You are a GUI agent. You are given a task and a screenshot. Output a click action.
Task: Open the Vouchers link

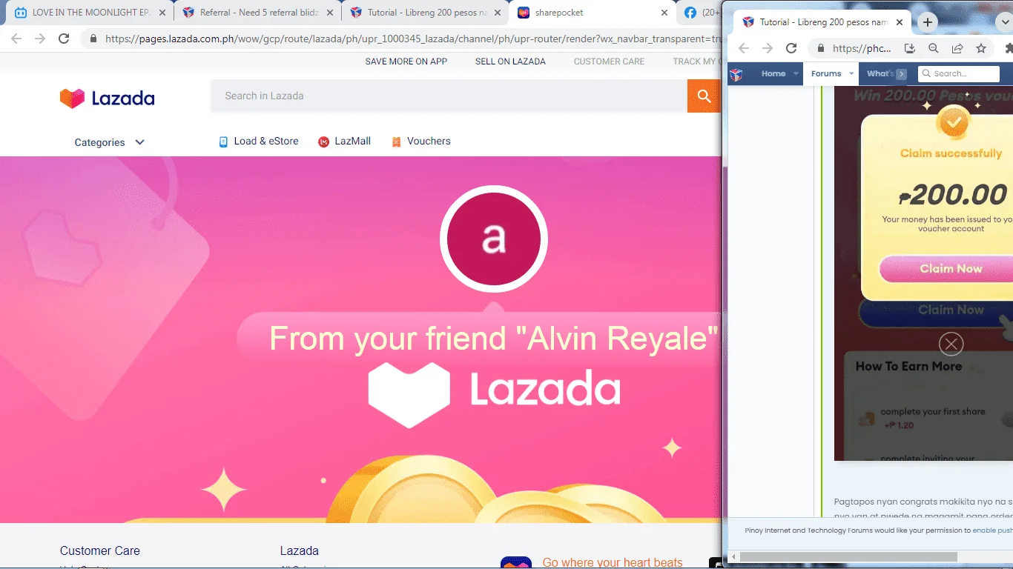coord(429,142)
